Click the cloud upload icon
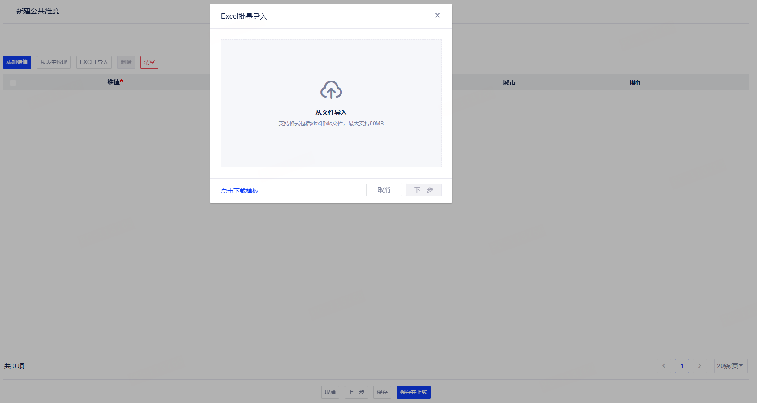Screen dimensions: 757x403 [331, 90]
